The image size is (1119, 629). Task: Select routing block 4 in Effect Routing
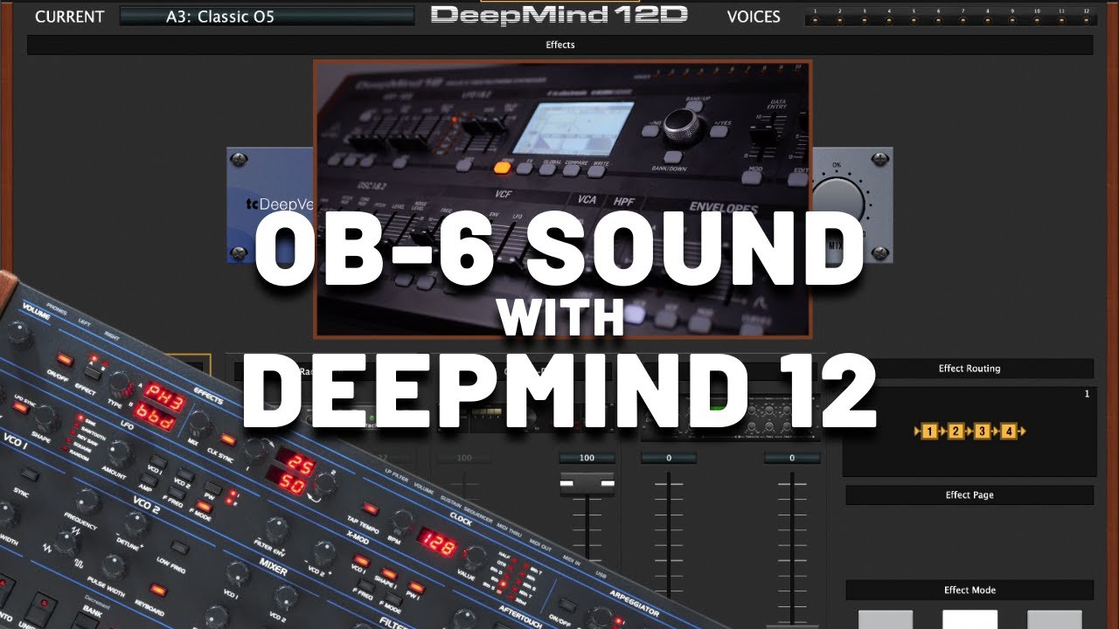pos(1009,432)
